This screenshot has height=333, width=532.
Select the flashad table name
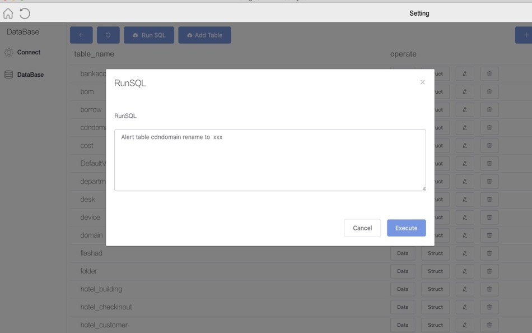click(x=91, y=253)
